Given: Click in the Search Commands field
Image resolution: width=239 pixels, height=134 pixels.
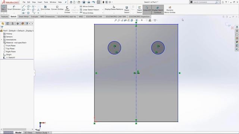Looking at the screenshot, I should (204, 2).
